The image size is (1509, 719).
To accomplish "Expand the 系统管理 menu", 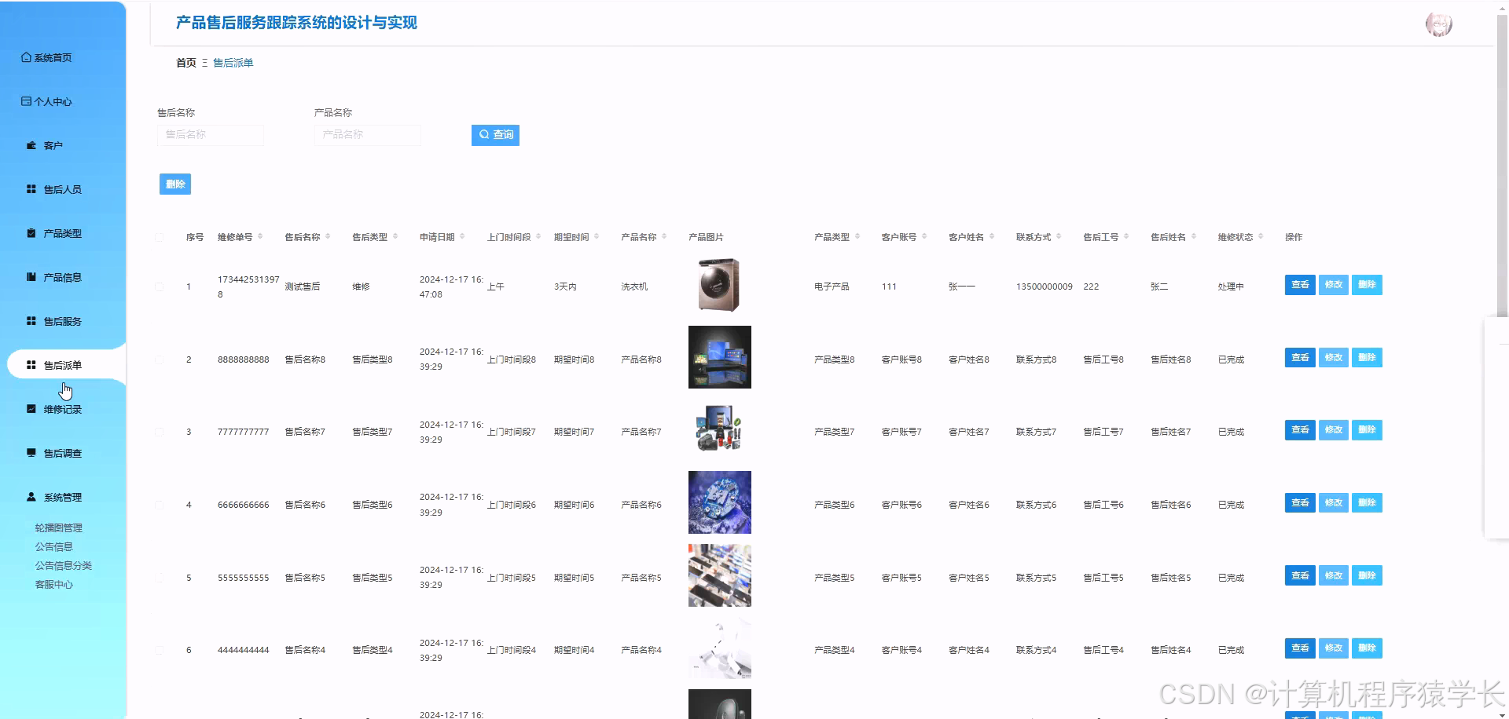I will point(56,496).
